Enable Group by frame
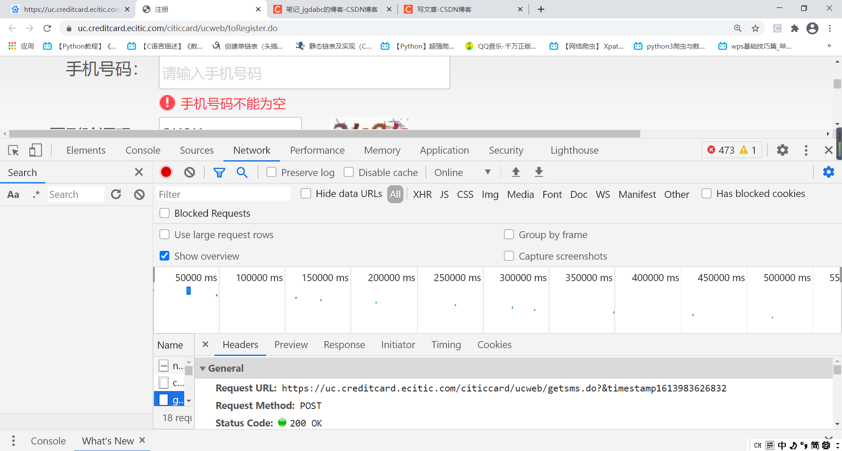842x451 pixels. click(509, 235)
